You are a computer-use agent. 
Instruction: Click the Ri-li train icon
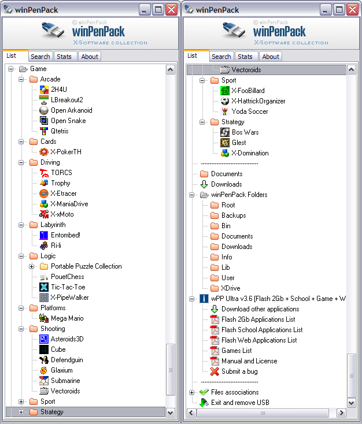pyautogui.click(x=44, y=246)
